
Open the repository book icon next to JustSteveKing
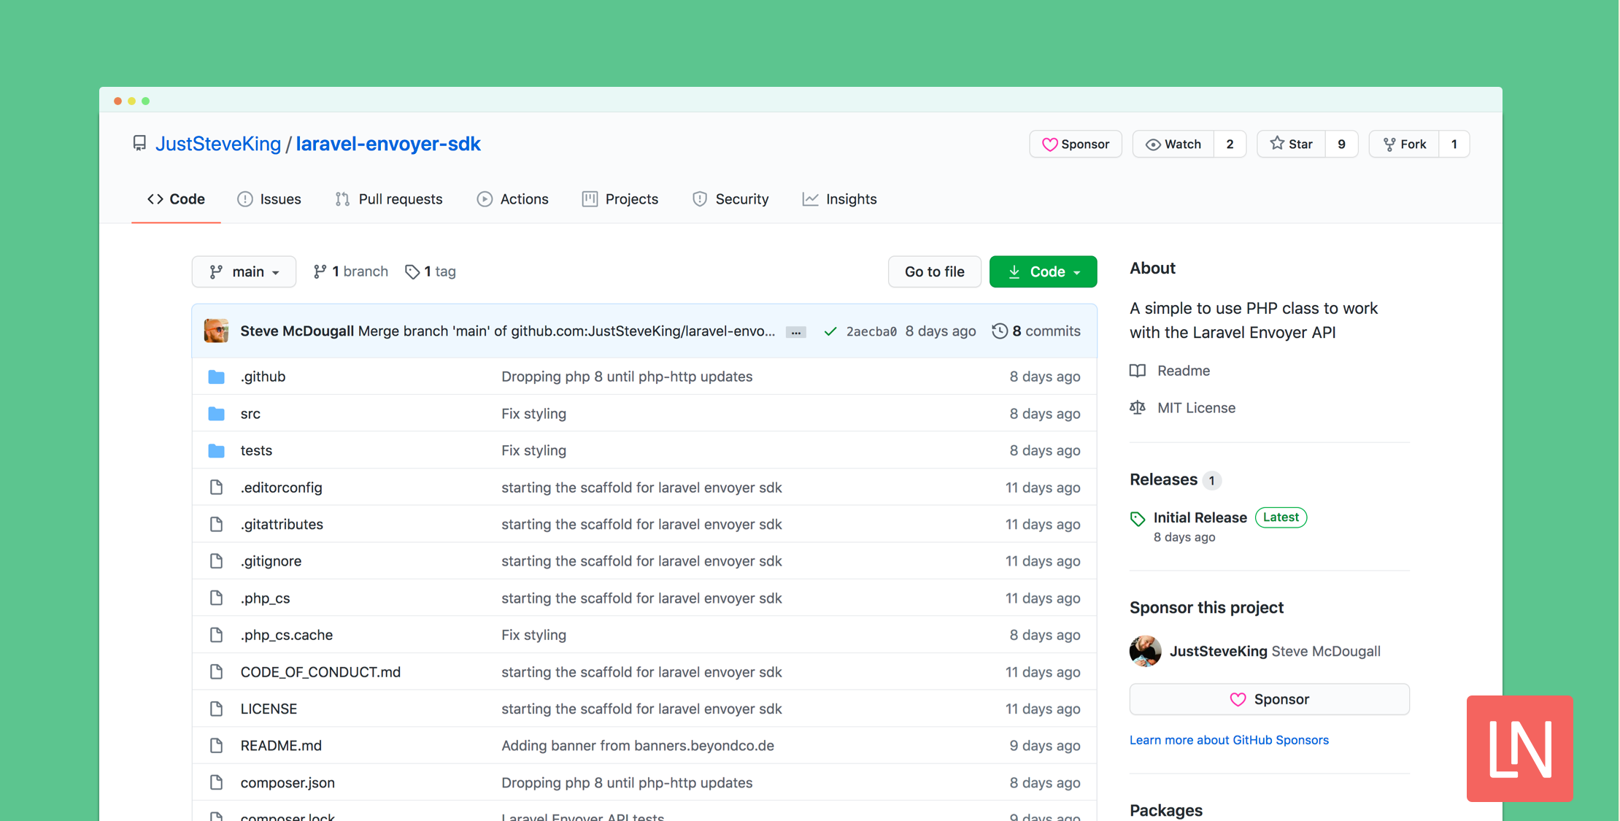point(139,143)
